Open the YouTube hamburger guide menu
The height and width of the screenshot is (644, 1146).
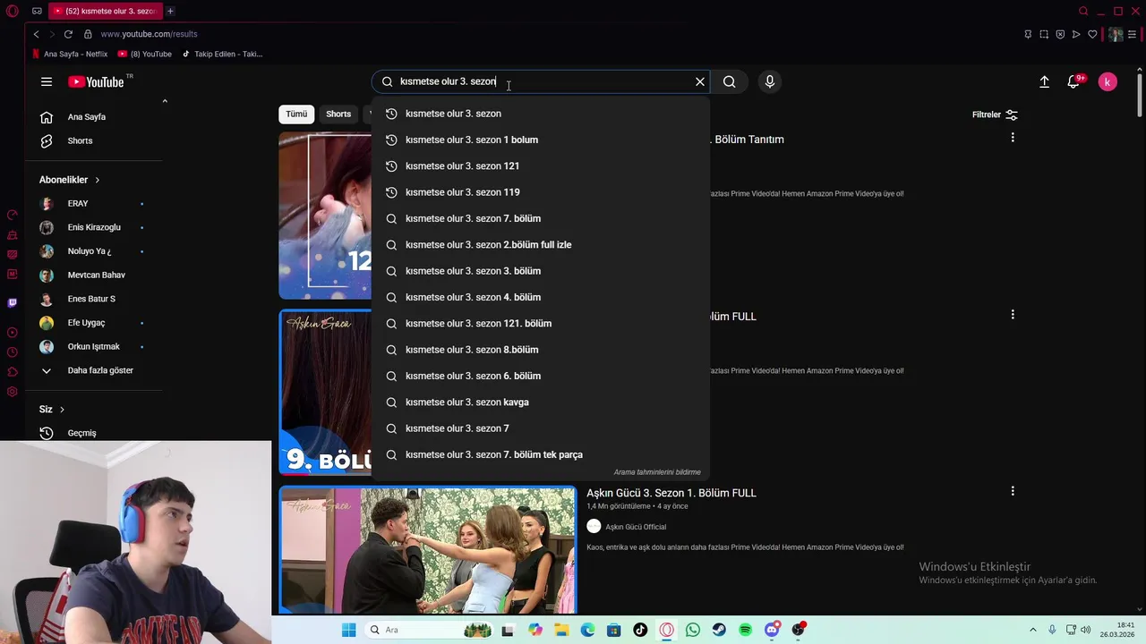pos(47,81)
